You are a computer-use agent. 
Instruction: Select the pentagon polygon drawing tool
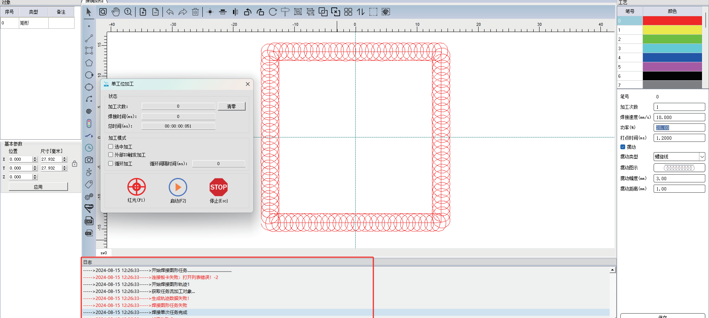coord(89,63)
